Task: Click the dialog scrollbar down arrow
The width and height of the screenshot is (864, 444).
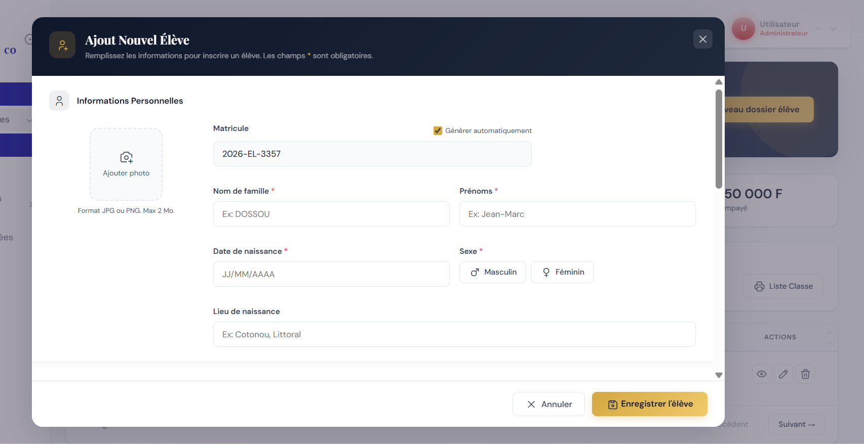Action: (719, 375)
